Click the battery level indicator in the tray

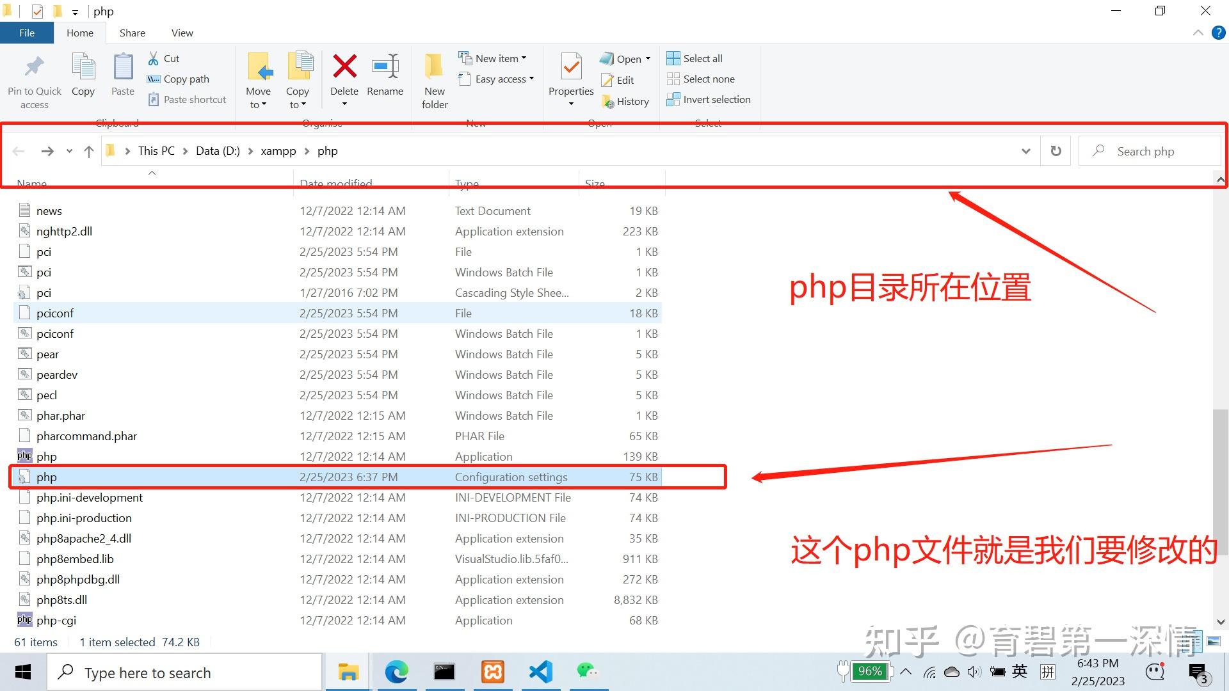869,672
